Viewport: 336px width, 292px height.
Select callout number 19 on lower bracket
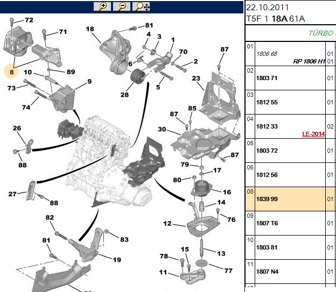point(117,260)
